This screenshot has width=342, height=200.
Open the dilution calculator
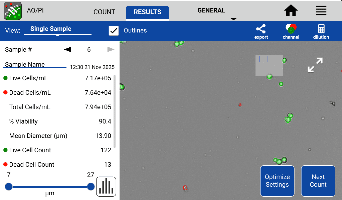[321, 31]
